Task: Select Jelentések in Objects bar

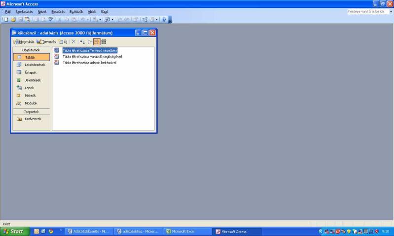Action: pos(32,80)
